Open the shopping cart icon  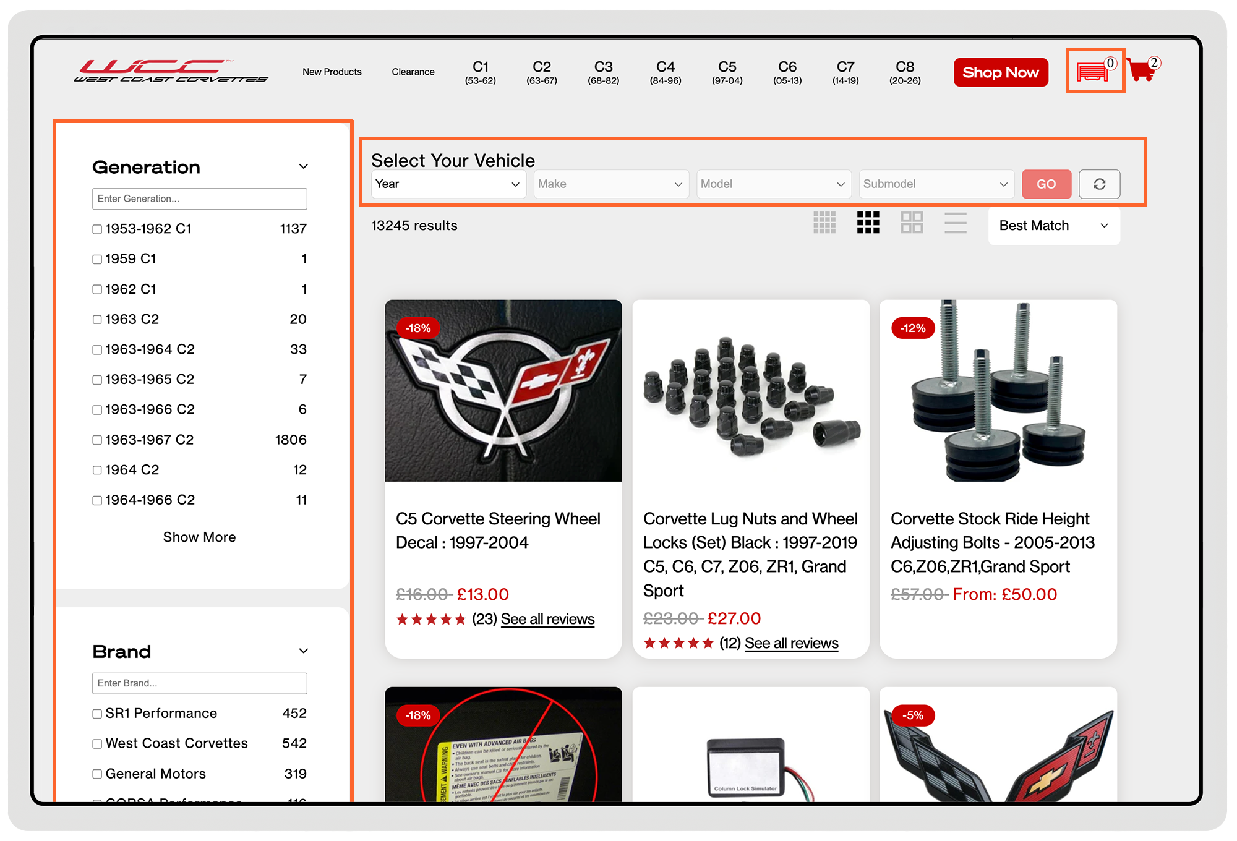point(1141,70)
